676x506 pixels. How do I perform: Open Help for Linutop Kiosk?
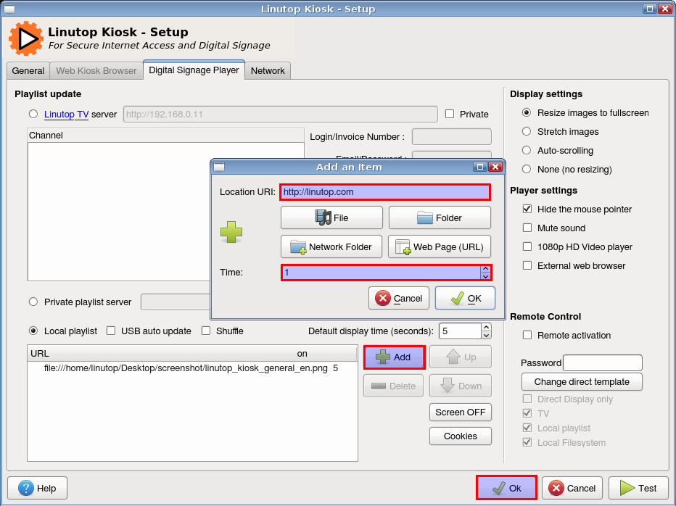point(38,488)
